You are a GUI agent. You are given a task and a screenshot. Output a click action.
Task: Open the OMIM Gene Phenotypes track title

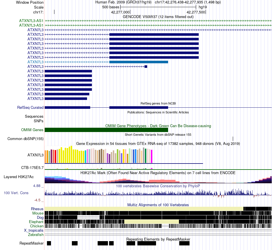click(x=158, y=126)
